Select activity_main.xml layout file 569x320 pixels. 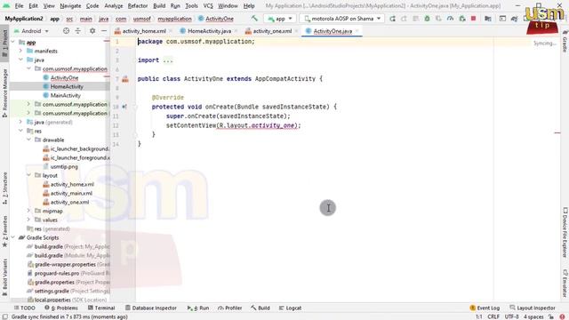(71, 194)
